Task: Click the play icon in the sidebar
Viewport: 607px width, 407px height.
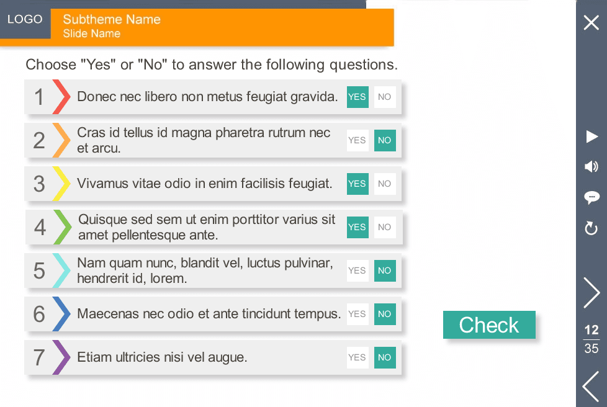Action: coord(591,136)
